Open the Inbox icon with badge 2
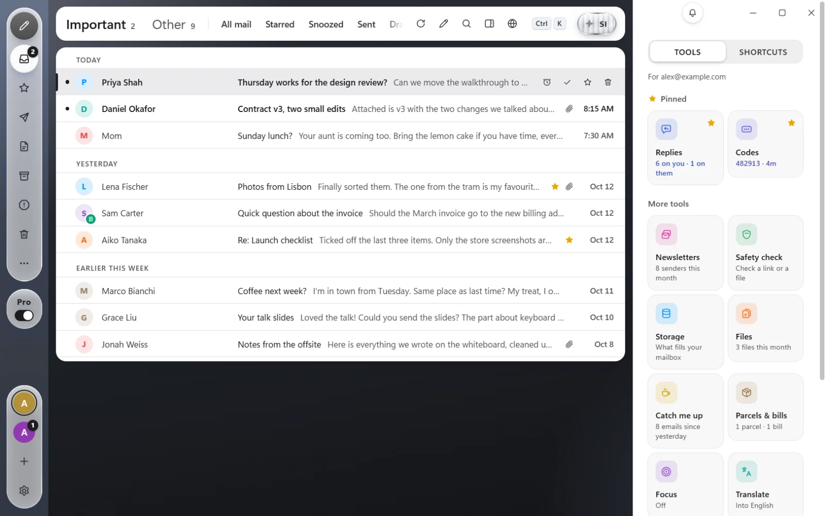The image size is (826, 516). (24, 59)
